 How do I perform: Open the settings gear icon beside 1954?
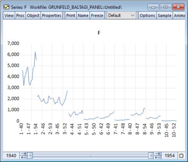181,156
